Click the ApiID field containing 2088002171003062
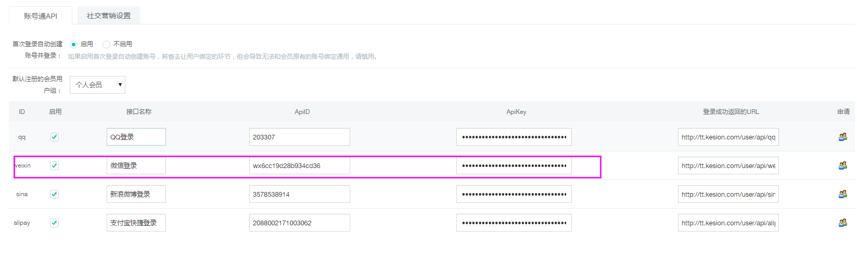 pos(299,223)
